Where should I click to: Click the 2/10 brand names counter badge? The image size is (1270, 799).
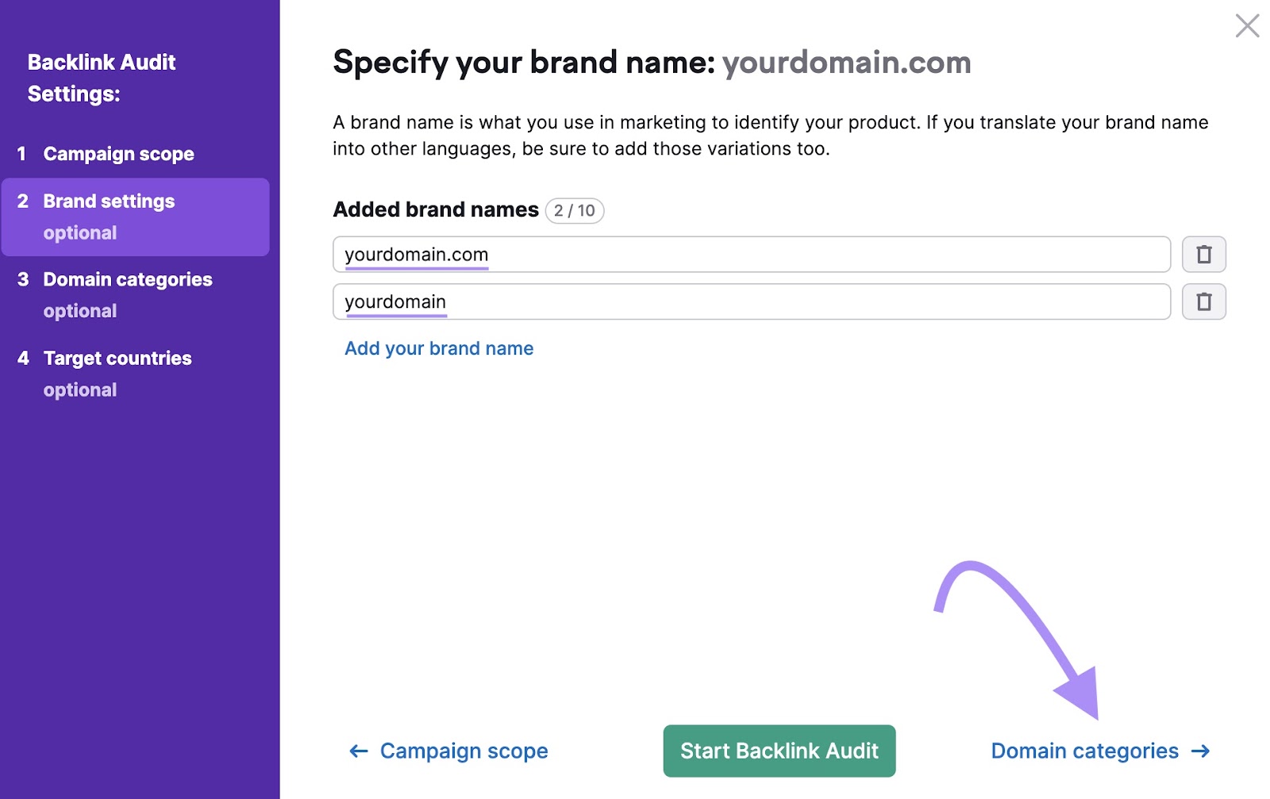tap(574, 211)
